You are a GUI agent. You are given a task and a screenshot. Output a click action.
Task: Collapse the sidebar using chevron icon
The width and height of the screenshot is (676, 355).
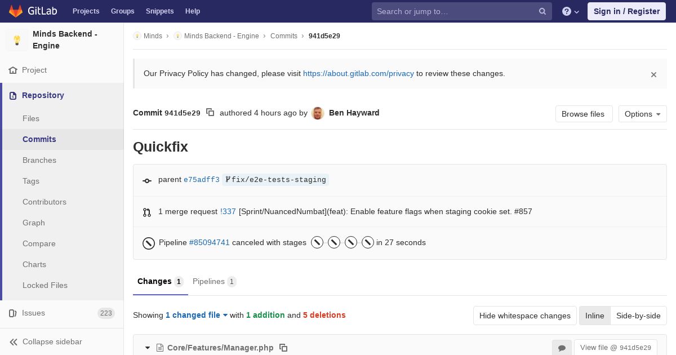(x=14, y=341)
